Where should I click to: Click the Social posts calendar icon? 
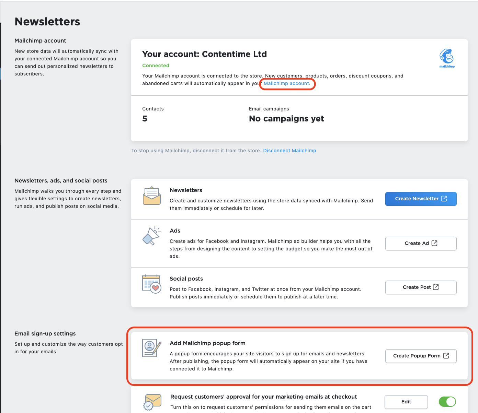(x=152, y=284)
